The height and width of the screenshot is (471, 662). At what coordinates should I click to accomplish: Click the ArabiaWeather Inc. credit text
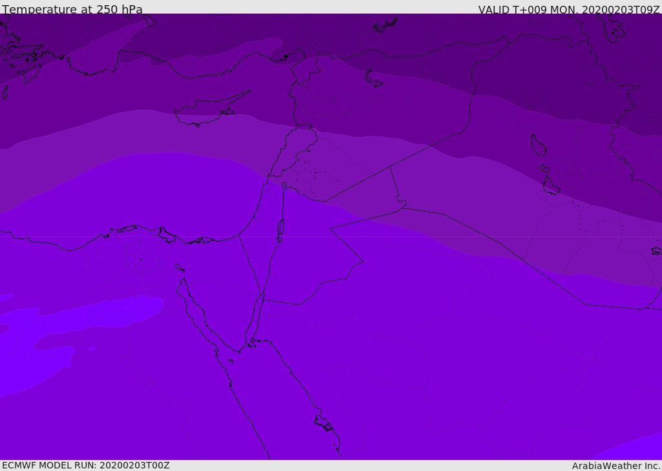click(616, 466)
